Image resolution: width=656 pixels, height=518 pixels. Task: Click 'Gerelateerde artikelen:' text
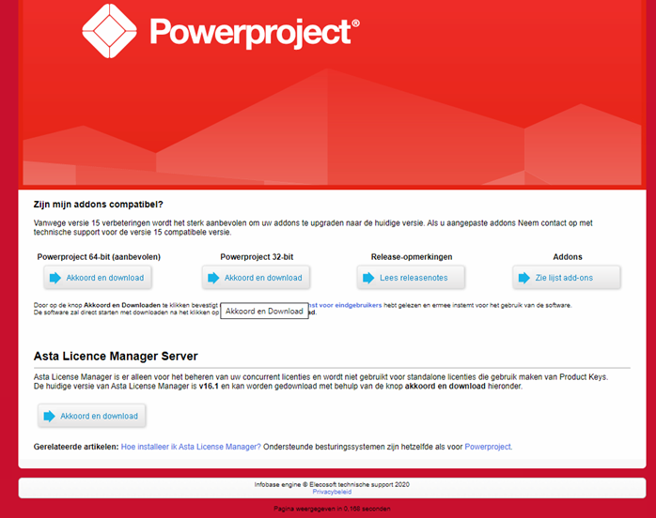pos(76,447)
